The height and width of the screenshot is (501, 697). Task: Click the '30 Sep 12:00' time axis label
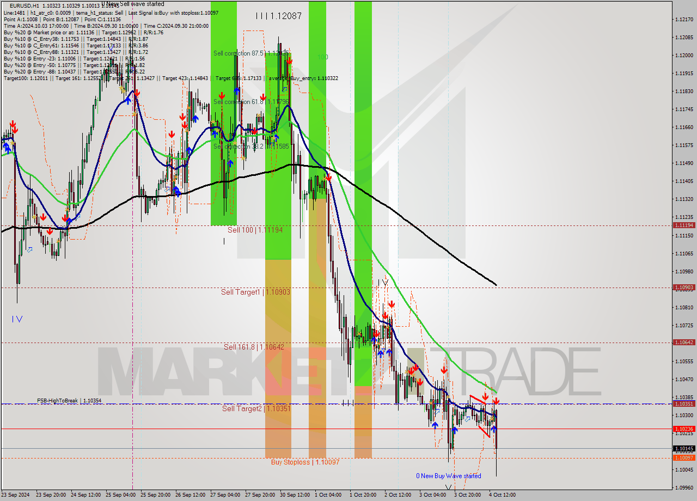pyautogui.click(x=295, y=495)
